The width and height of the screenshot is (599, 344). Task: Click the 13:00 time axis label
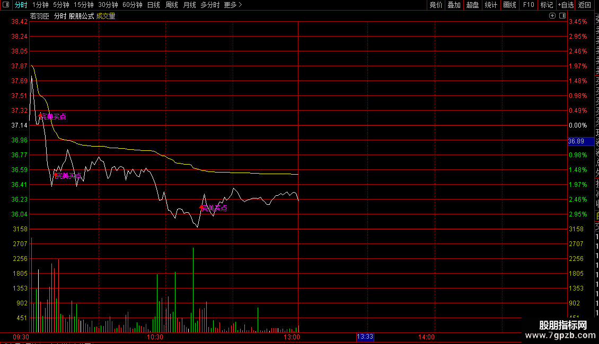[292, 337]
